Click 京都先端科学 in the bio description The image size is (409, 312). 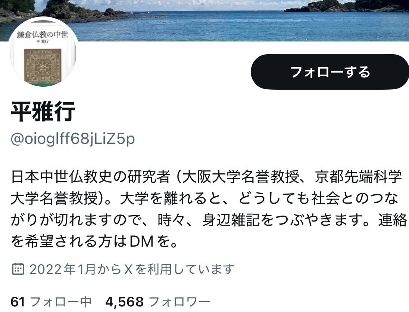tap(358, 177)
